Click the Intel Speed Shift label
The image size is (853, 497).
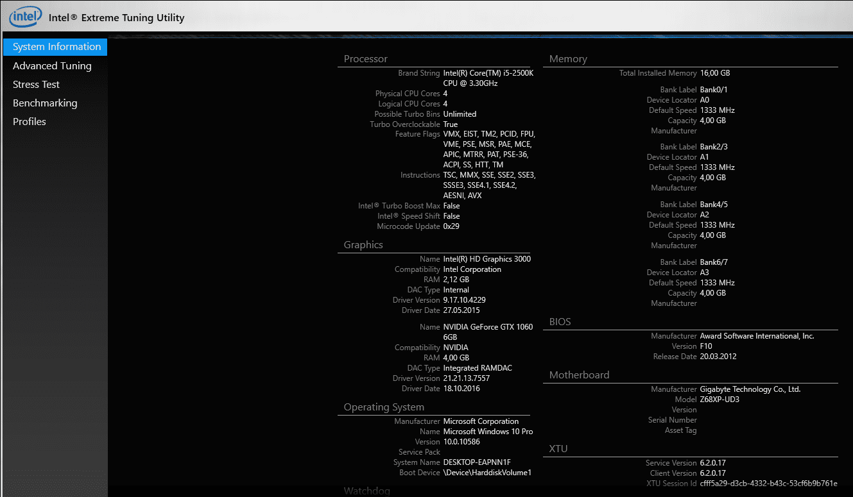(x=409, y=216)
